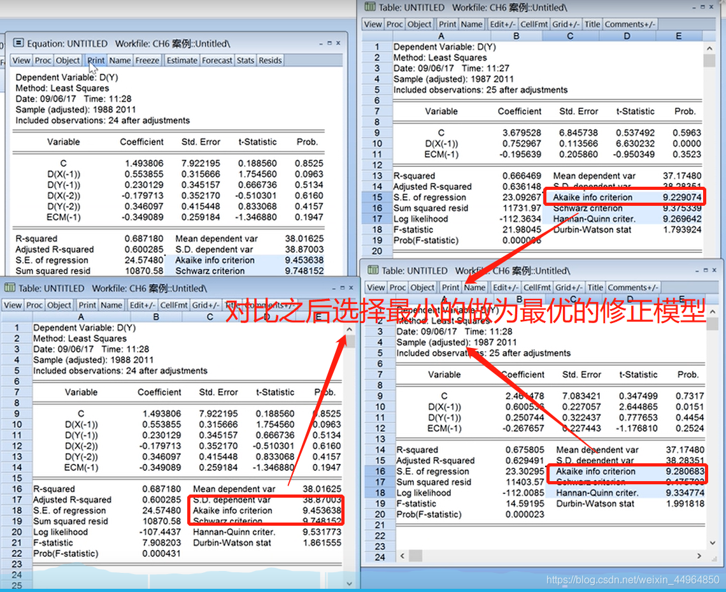Image resolution: width=726 pixels, height=592 pixels.
Task: Open Proc menu in bottom-right Table window
Action: click(397, 287)
